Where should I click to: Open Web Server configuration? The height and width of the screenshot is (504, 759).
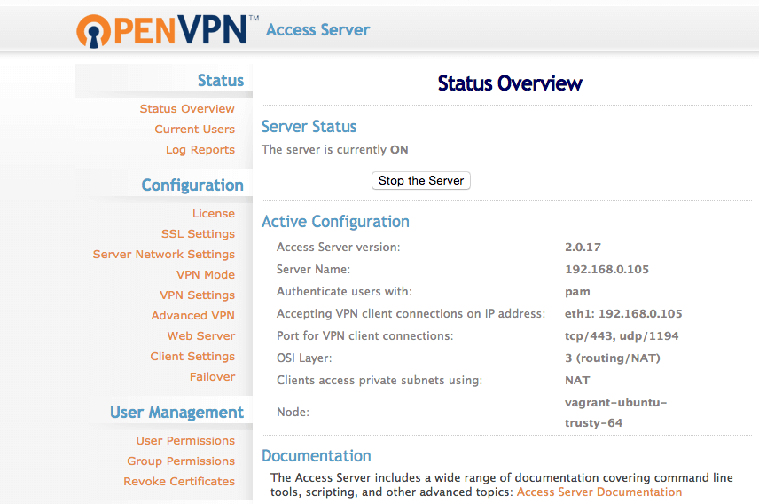coord(201,335)
